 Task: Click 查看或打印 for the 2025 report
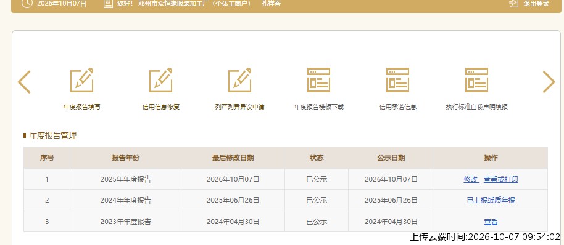pyautogui.click(x=500, y=179)
